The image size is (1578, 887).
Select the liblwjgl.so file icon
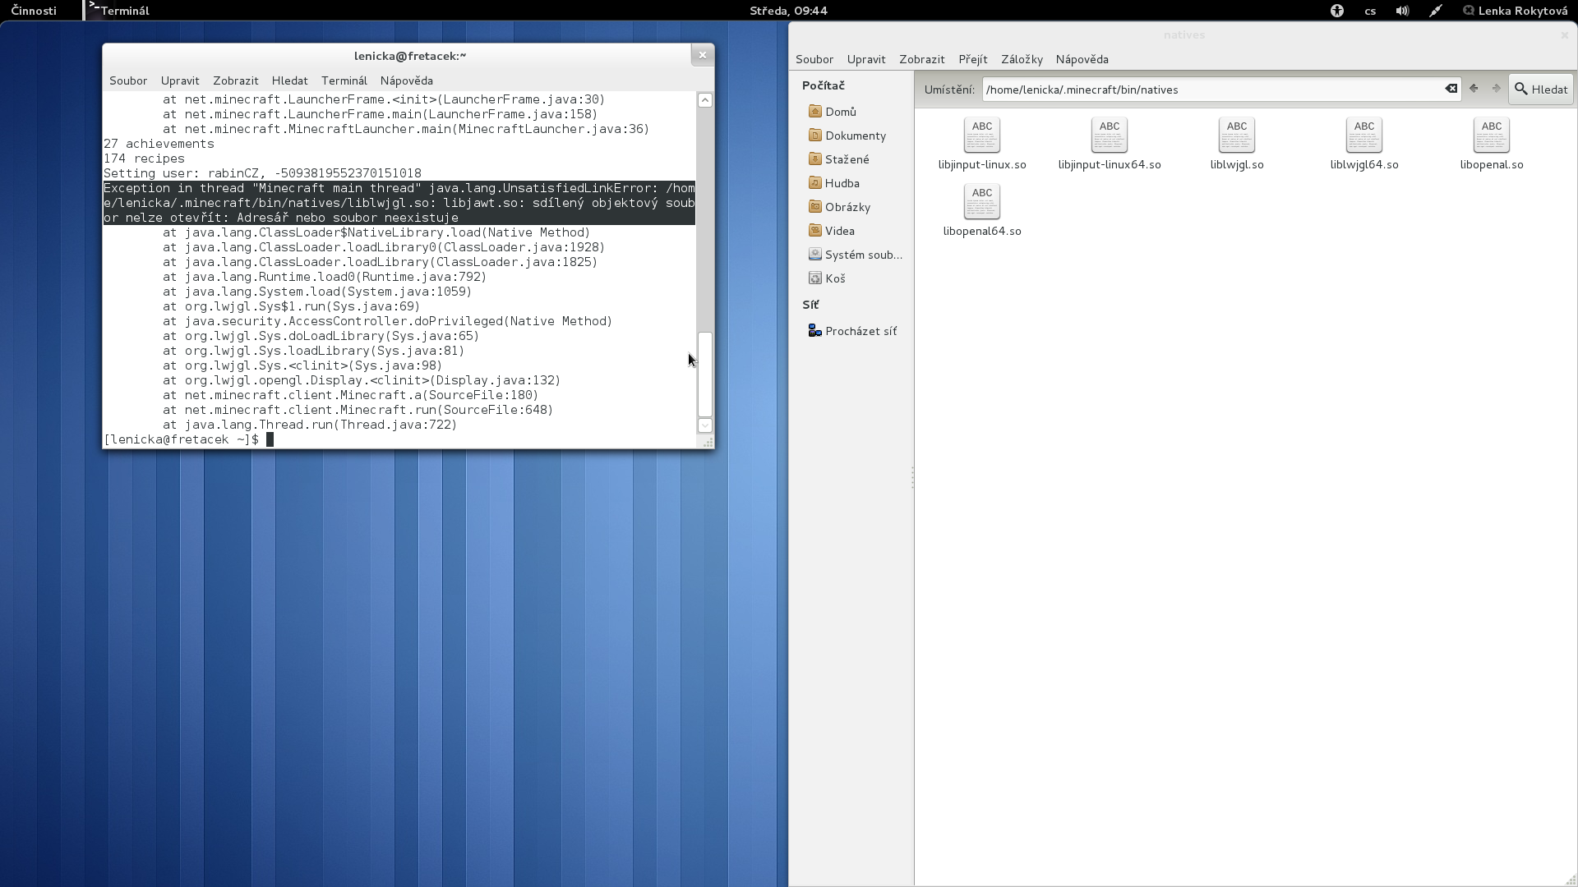click(1236, 135)
